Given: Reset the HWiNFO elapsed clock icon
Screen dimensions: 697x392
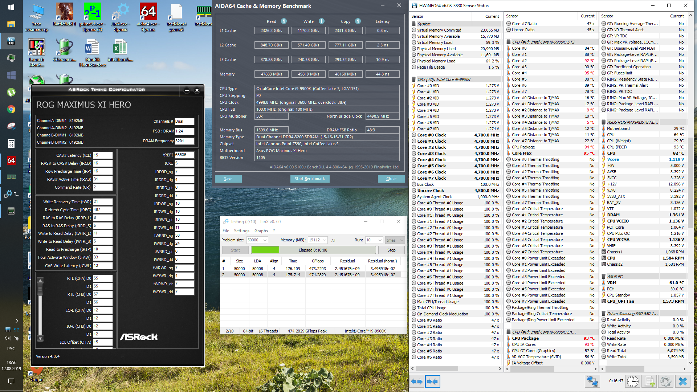Looking at the screenshot, I should tap(633, 381).
